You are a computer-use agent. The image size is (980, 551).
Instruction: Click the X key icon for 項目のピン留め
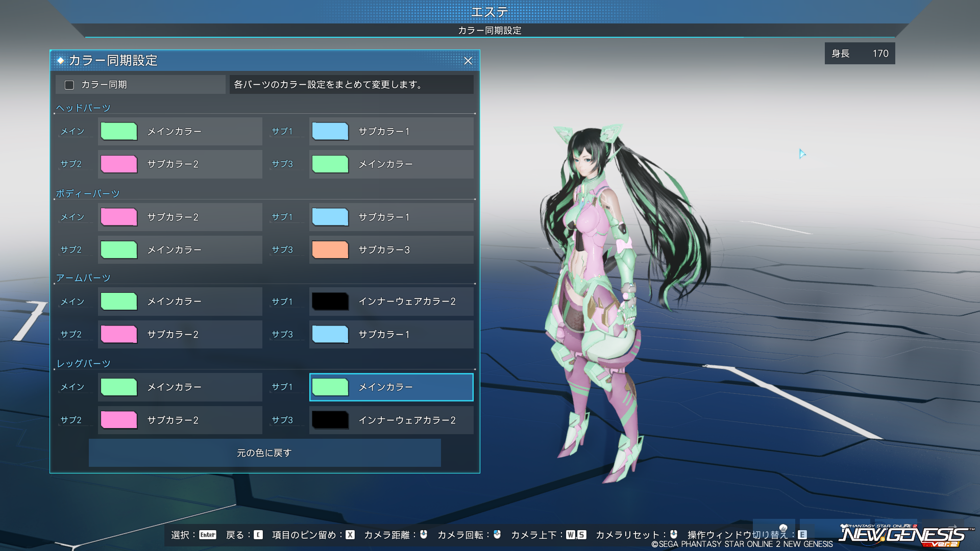(350, 535)
